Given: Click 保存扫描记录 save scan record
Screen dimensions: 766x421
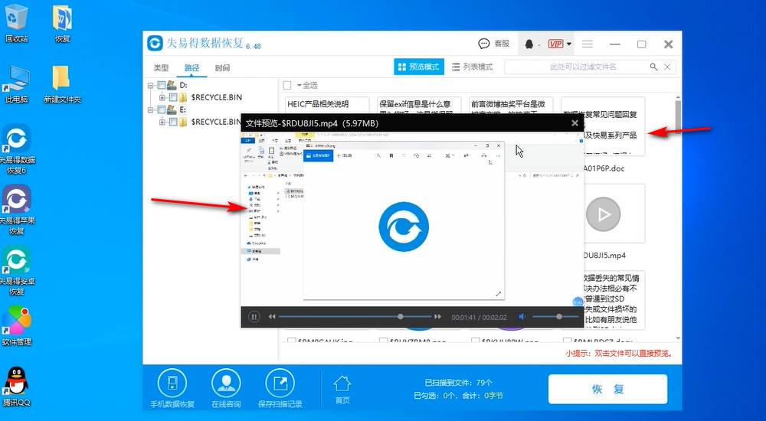Looking at the screenshot, I should (x=280, y=389).
